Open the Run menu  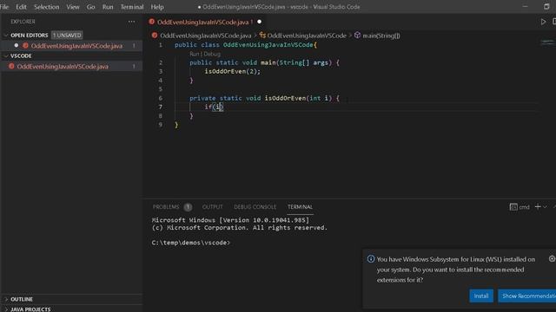pyautogui.click(x=108, y=7)
